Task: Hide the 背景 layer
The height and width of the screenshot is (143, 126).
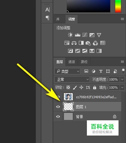Action: pyautogui.click(x=58, y=116)
